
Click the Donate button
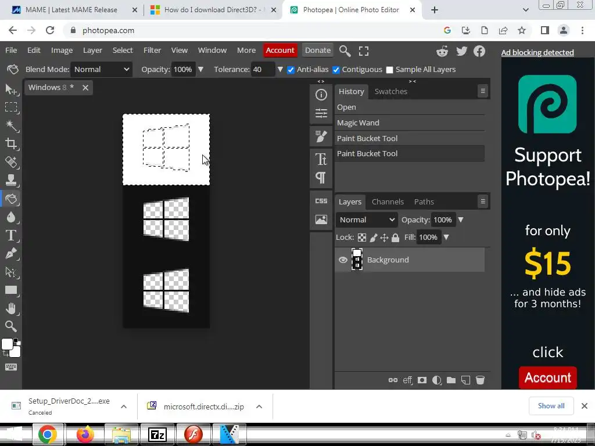coord(318,50)
